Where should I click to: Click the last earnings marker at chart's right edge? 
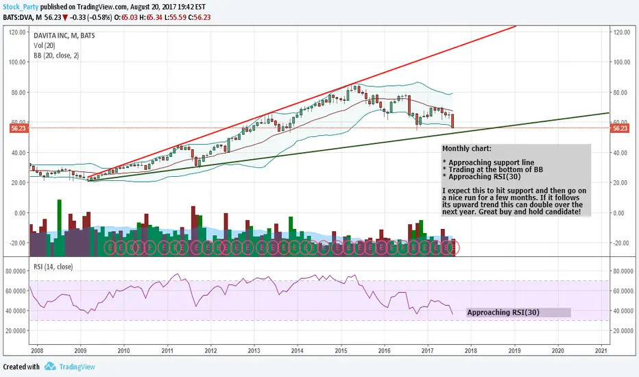(x=453, y=247)
